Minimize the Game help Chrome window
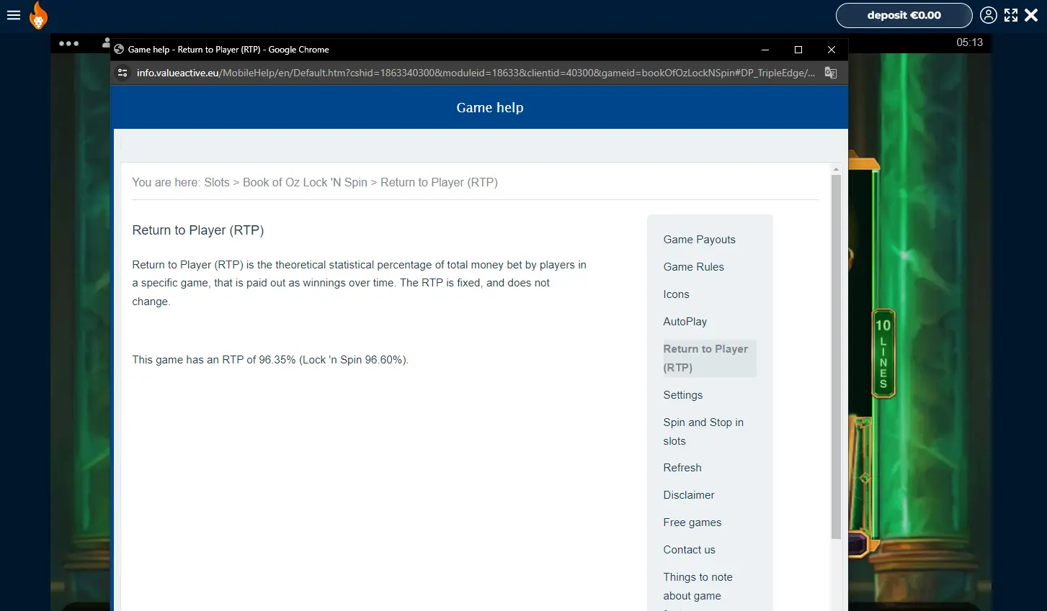 765,50
